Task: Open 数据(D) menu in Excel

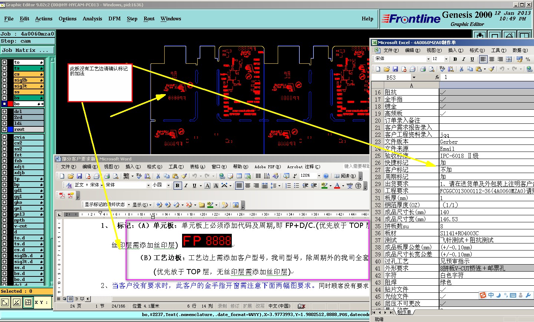Action: pyautogui.click(x=520, y=50)
